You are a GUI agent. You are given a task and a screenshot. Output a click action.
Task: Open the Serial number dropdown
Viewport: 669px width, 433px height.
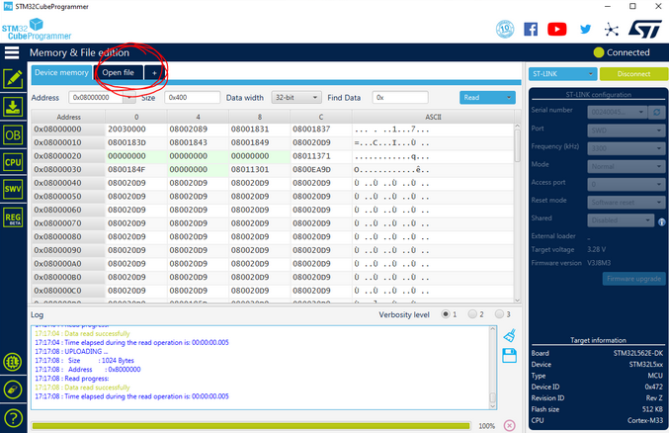click(617, 112)
